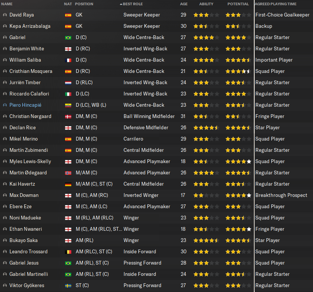Open David Raya's player profile
This screenshot has width=313, height=292.
click(x=21, y=15)
